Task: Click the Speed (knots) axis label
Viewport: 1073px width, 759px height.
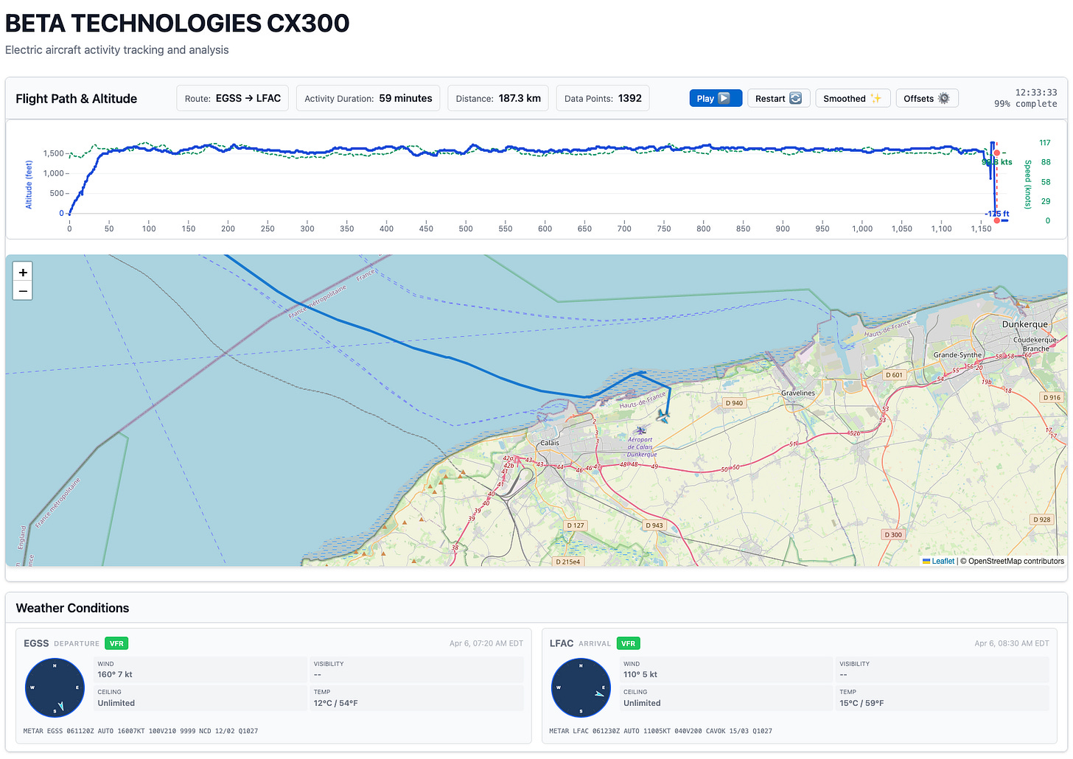Action: tap(1028, 184)
